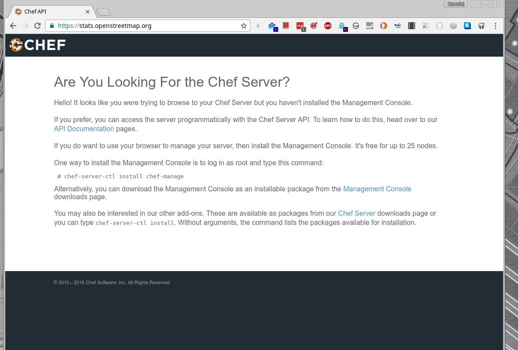Click the key with blue arrow extension
Image resolution: width=518 pixels, height=350 pixels.
click(397, 26)
